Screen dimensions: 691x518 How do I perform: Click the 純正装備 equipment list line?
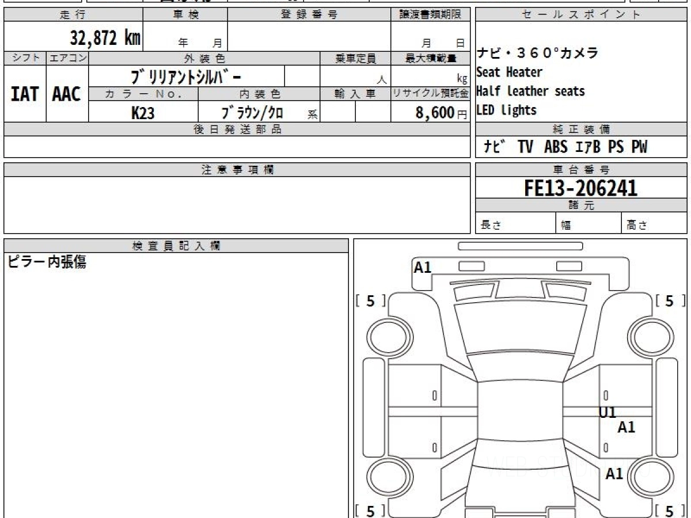point(565,147)
